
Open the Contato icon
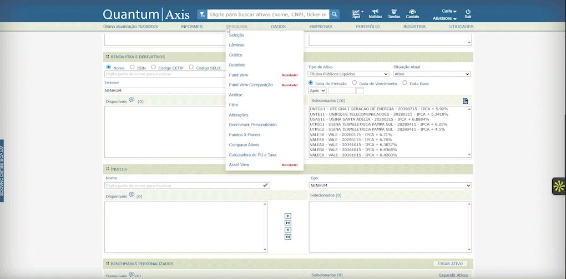tap(412, 12)
